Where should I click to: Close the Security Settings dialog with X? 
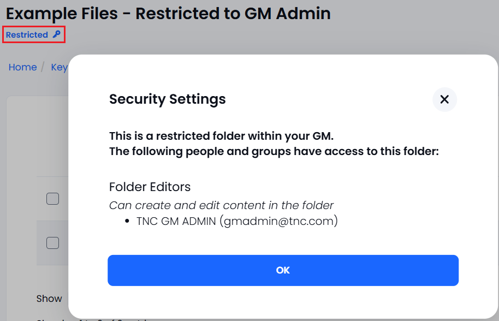(x=444, y=99)
